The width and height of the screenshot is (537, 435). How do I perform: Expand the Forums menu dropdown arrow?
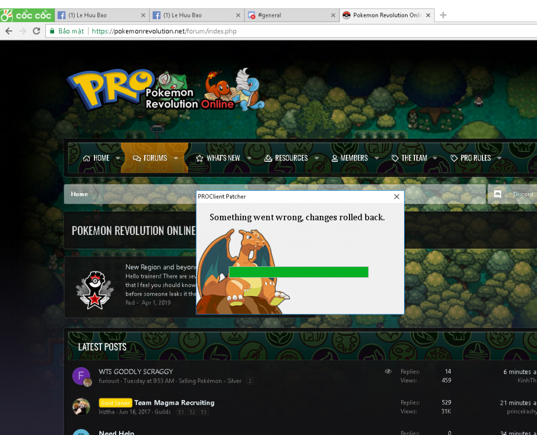pyautogui.click(x=176, y=158)
